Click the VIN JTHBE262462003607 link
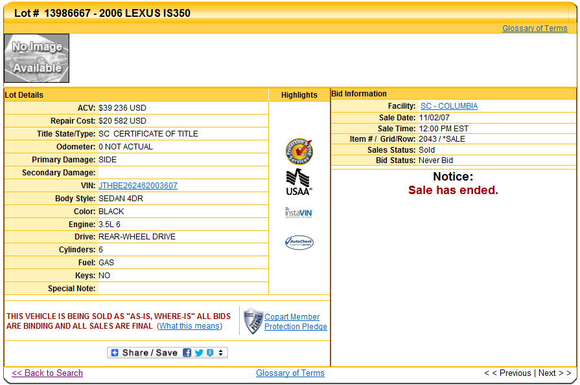580x385 pixels. (137, 186)
